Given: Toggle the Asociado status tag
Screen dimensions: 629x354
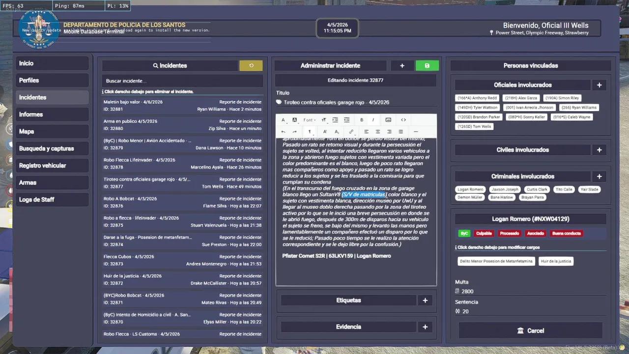Looking at the screenshot, I should pos(535,234).
